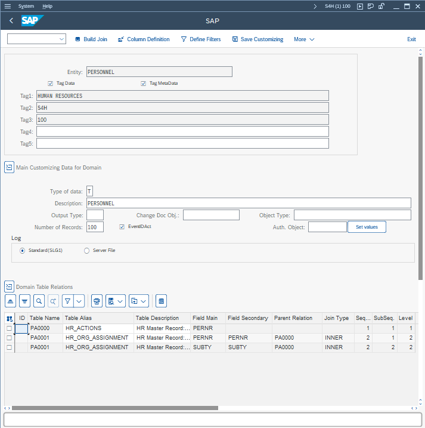The height and width of the screenshot is (428, 425).
Task: Open the Help menu
Action: click(x=47, y=6)
